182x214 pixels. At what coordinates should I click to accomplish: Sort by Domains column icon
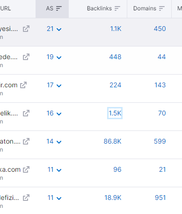(x=162, y=8)
